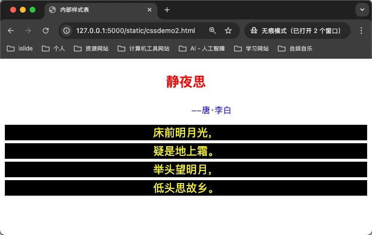Open the 自娱自乐 bookmark folder

295,49
